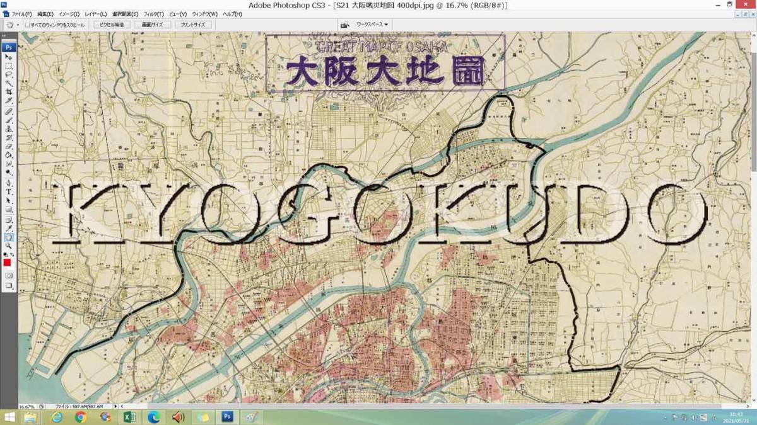Viewport: 757px width, 425px height.
Task: Toggle Quick Mask mode
Action: 9,275
